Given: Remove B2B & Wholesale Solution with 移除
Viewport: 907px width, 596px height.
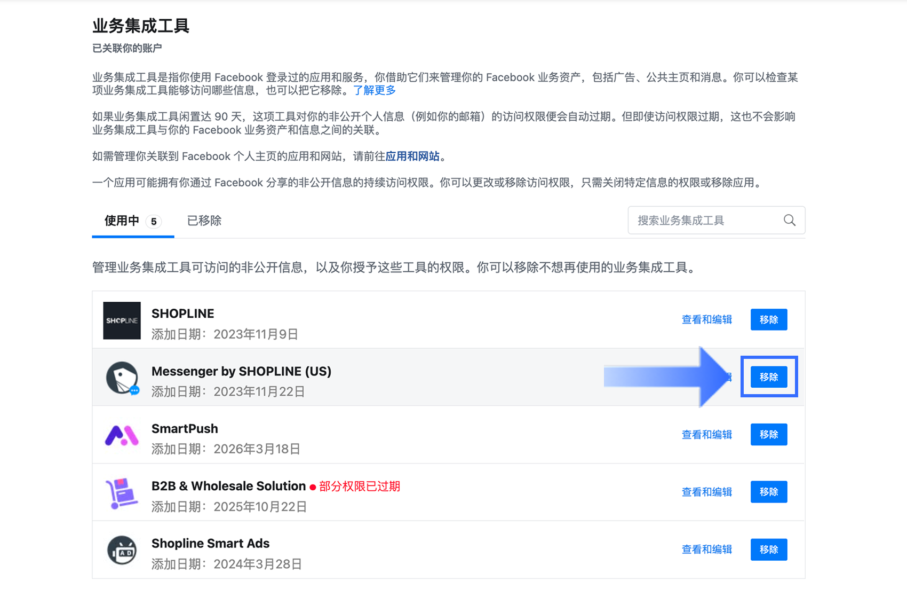Looking at the screenshot, I should [x=769, y=492].
